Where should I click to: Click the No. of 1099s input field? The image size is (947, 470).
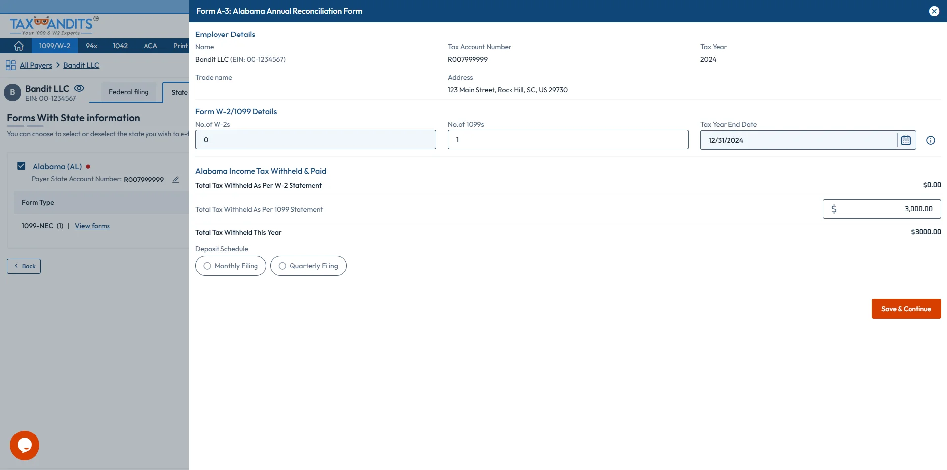(568, 140)
